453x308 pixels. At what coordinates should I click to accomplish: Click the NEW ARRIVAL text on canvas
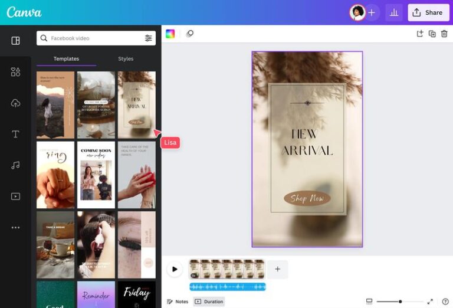(x=307, y=142)
